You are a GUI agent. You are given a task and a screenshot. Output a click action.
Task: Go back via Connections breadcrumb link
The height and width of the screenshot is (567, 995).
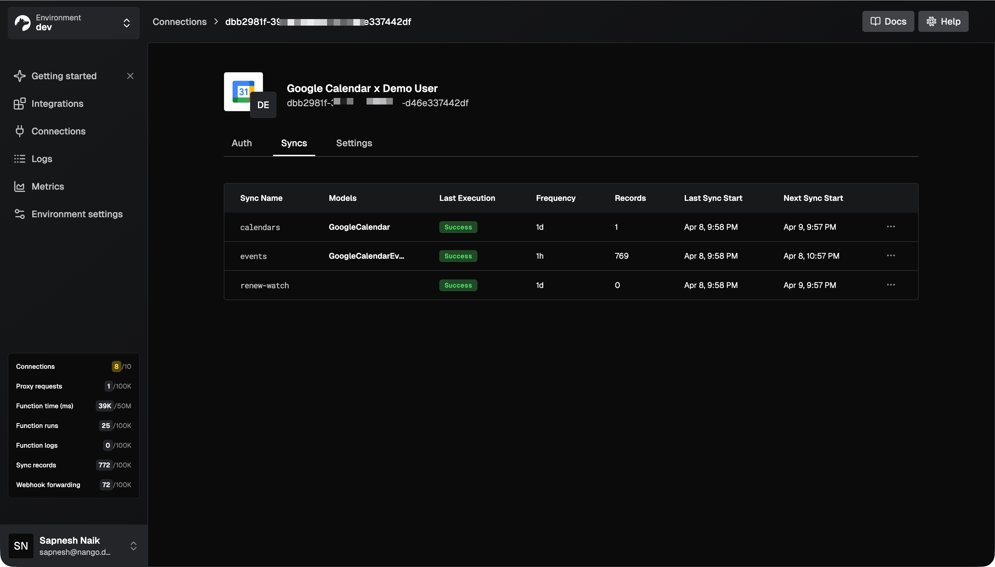[179, 22]
